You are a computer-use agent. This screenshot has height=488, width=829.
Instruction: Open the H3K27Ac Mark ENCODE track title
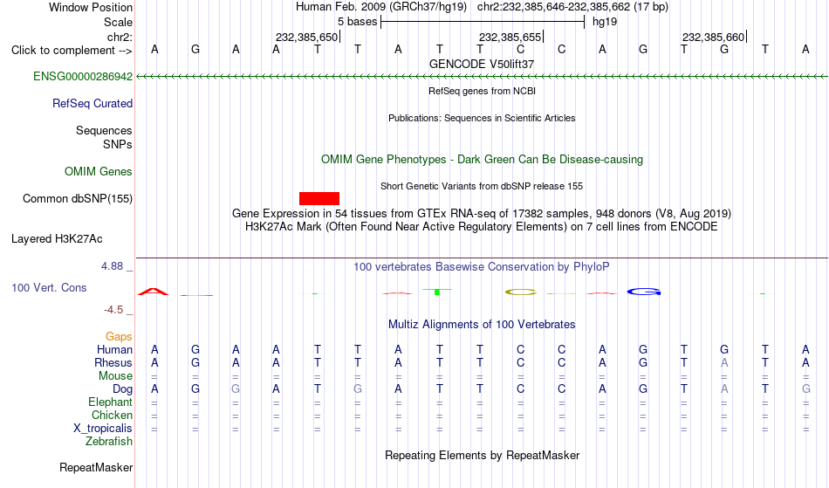[482, 227]
